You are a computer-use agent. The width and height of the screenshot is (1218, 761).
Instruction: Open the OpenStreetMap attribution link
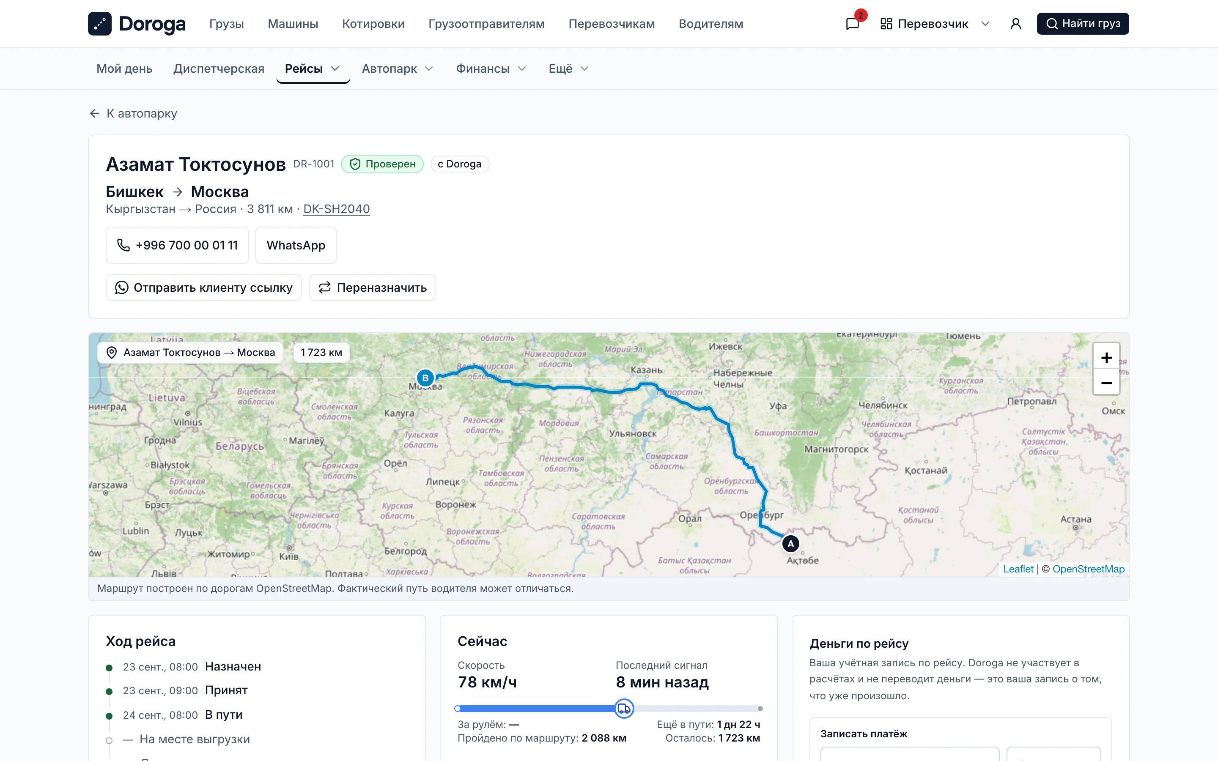point(1088,569)
